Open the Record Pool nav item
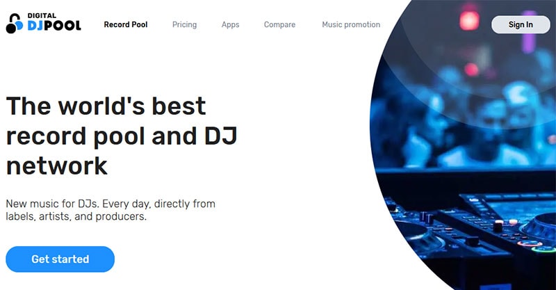This screenshot has height=290, width=556. (126, 24)
